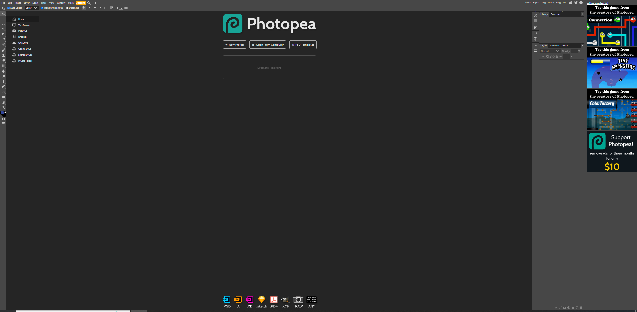The image size is (637, 312).
Task: Select the Zoom tool at the toolbar bottom
Action: point(3,108)
